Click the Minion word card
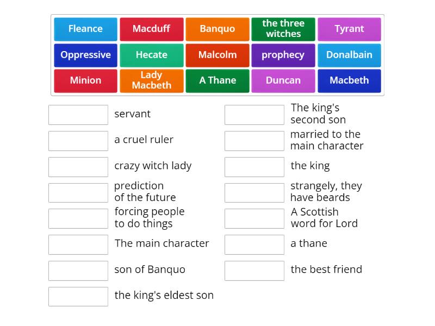Viewport: 435px width, 326px height. pyautogui.click(x=85, y=80)
